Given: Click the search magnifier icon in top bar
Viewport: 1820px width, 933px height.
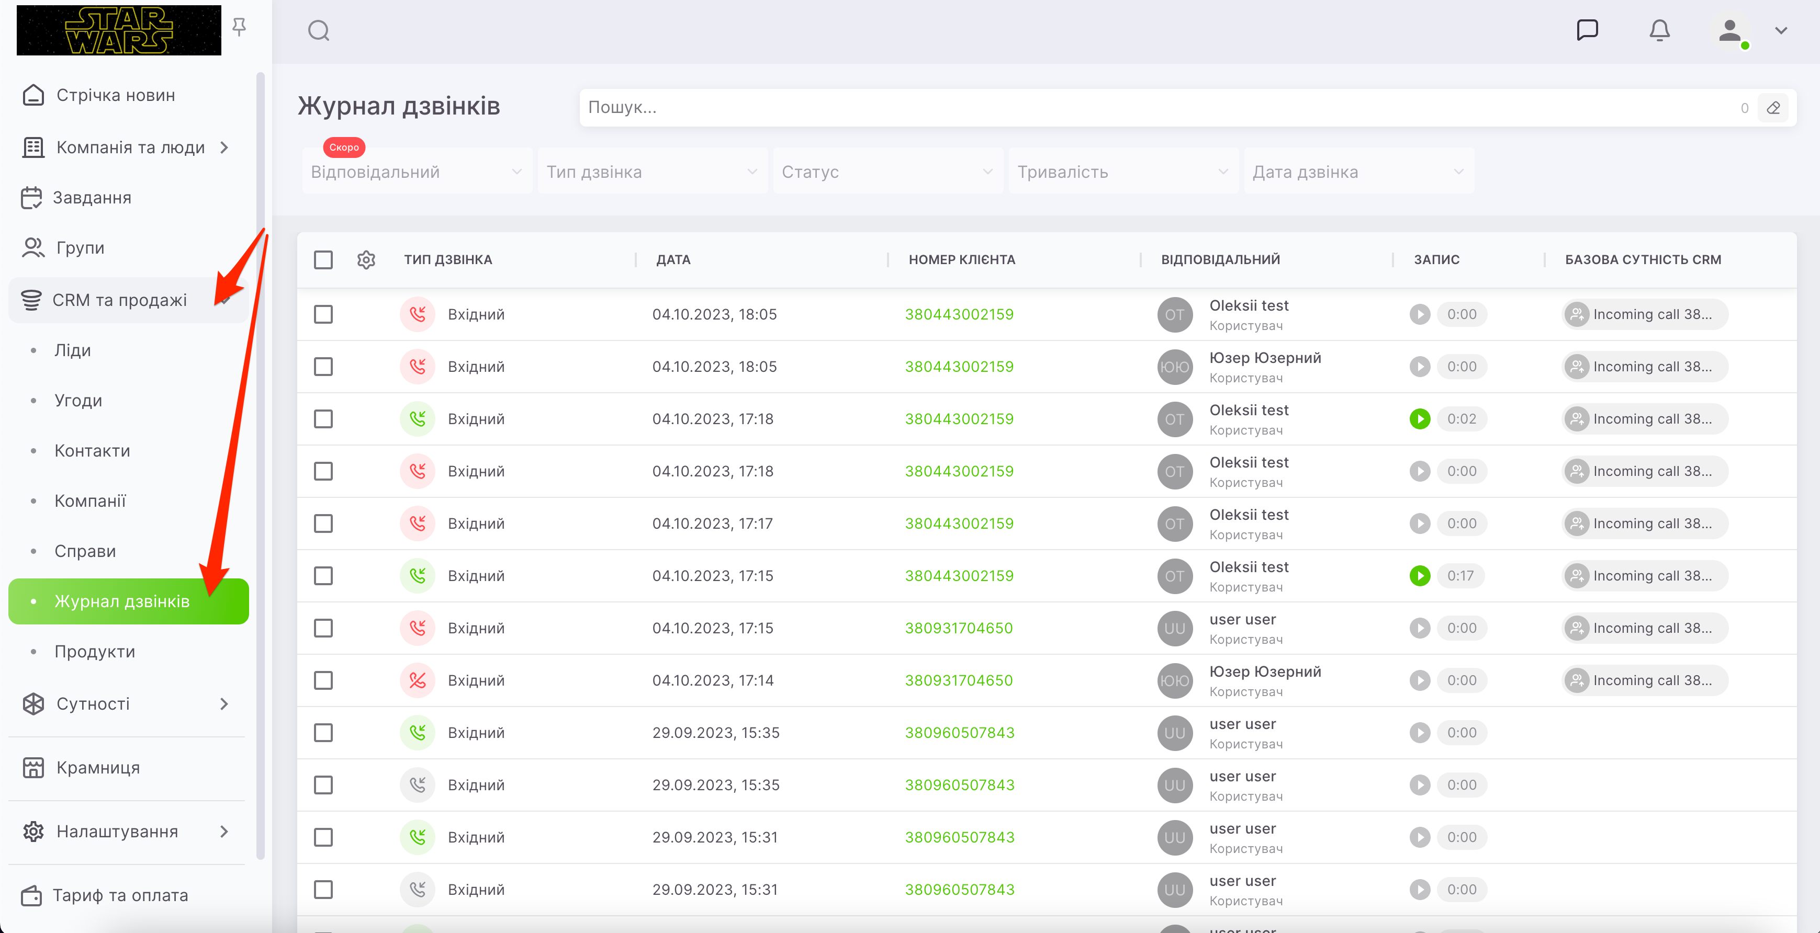Looking at the screenshot, I should [319, 30].
